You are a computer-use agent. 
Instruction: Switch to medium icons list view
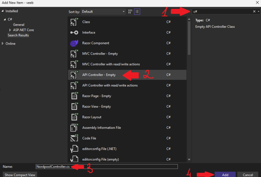137,12
